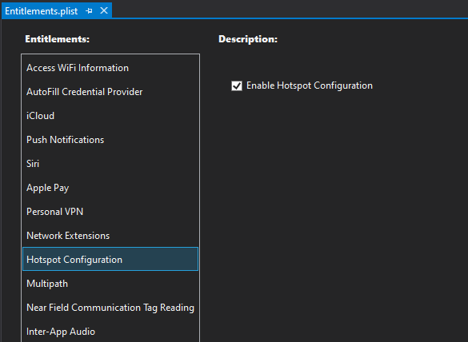This screenshot has height=342, width=468.
Task: Close the Entitlements.plist tab
Action: (104, 10)
